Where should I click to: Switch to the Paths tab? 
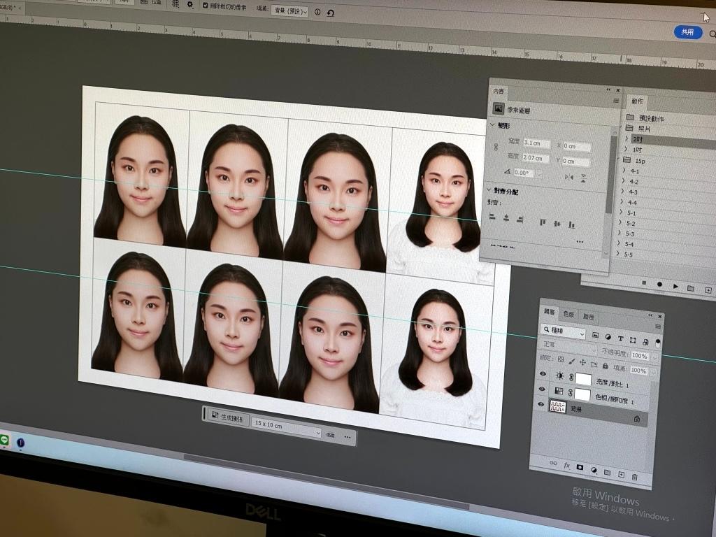(589, 317)
